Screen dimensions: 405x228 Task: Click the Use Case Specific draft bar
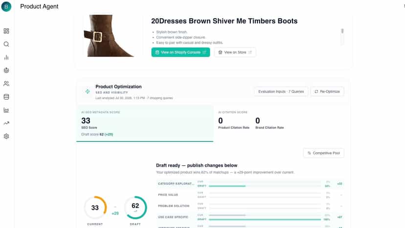(x=265, y=219)
